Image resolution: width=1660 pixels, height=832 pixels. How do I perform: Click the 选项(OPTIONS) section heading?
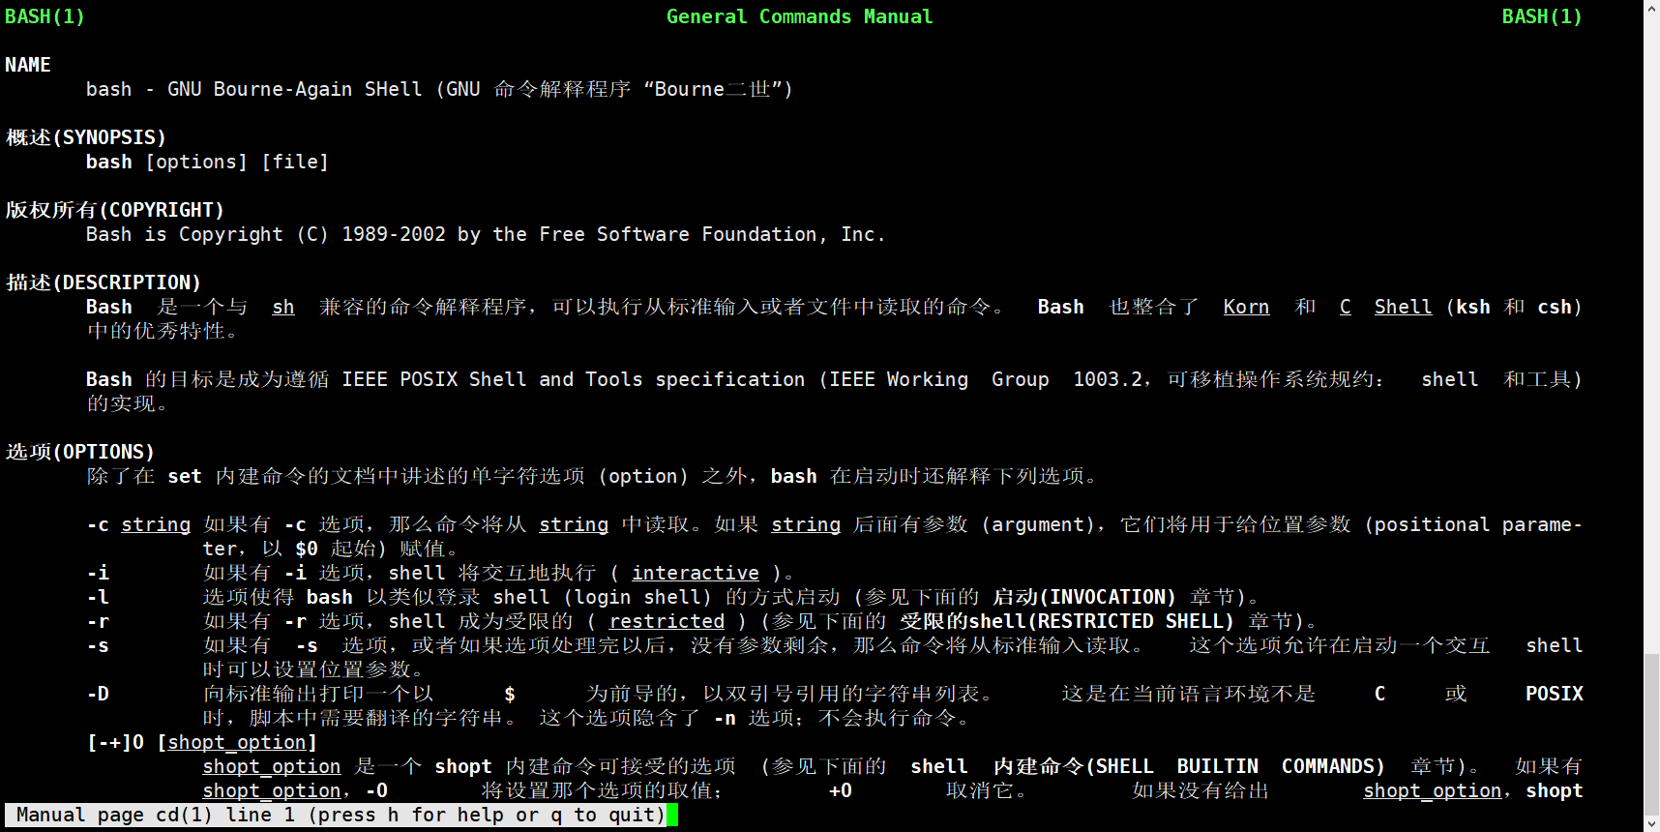pos(80,452)
